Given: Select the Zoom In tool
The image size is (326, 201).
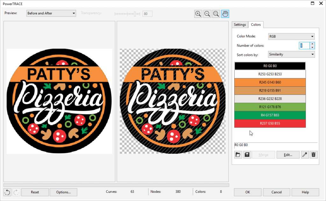Looking at the screenshot, I should coord(198,14).
